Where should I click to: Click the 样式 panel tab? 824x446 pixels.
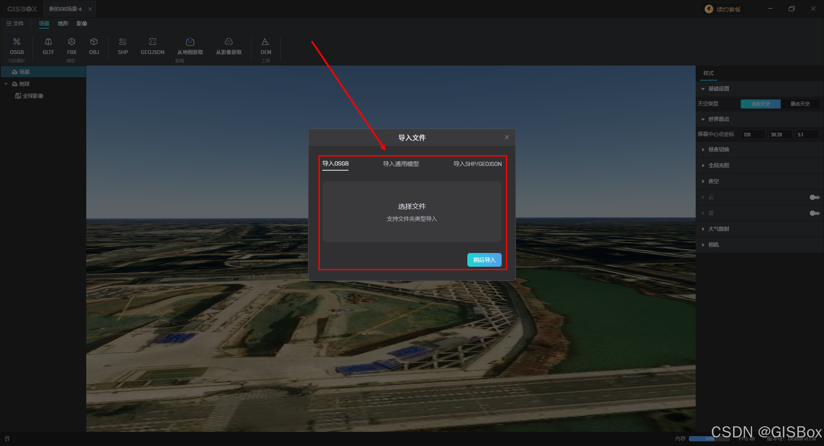coord(709,73)
